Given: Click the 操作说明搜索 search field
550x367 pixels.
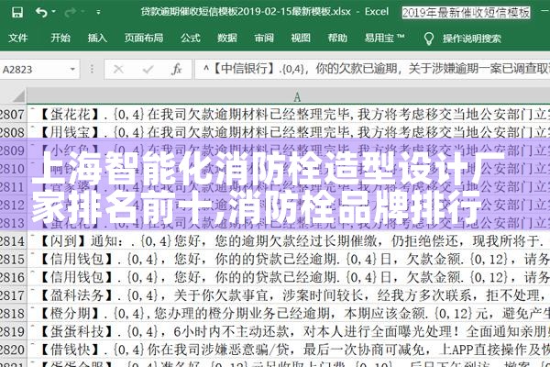Looking at the screenshot, I should click(472, 39).
